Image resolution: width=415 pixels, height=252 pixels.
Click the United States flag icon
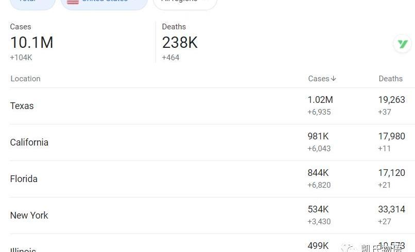[73, 2]
